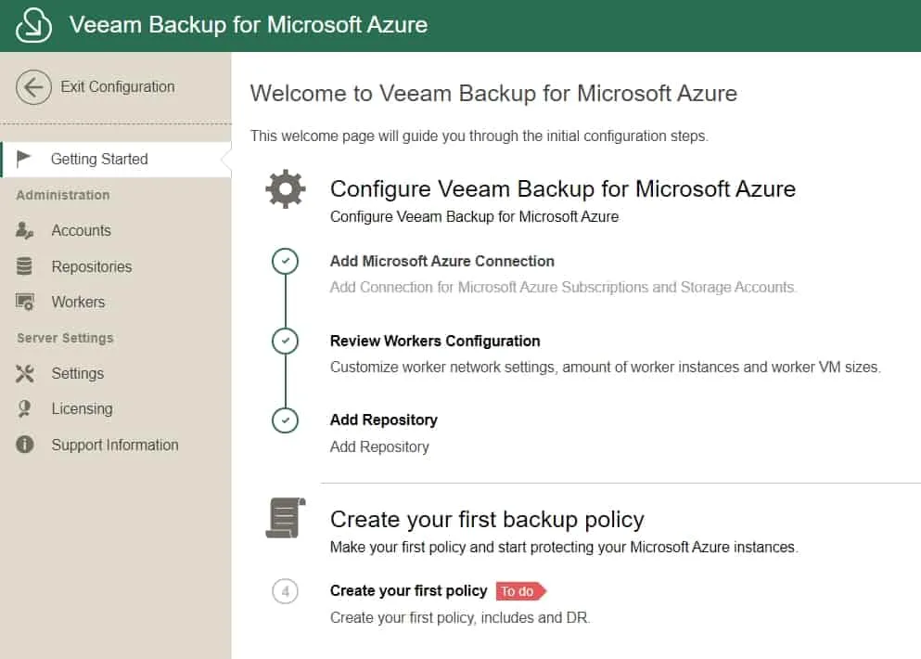Click 'Add Connection for Microsoft Azure Subscriptions' description
Screen dimensions: 921x659
[x=563, y=287]
